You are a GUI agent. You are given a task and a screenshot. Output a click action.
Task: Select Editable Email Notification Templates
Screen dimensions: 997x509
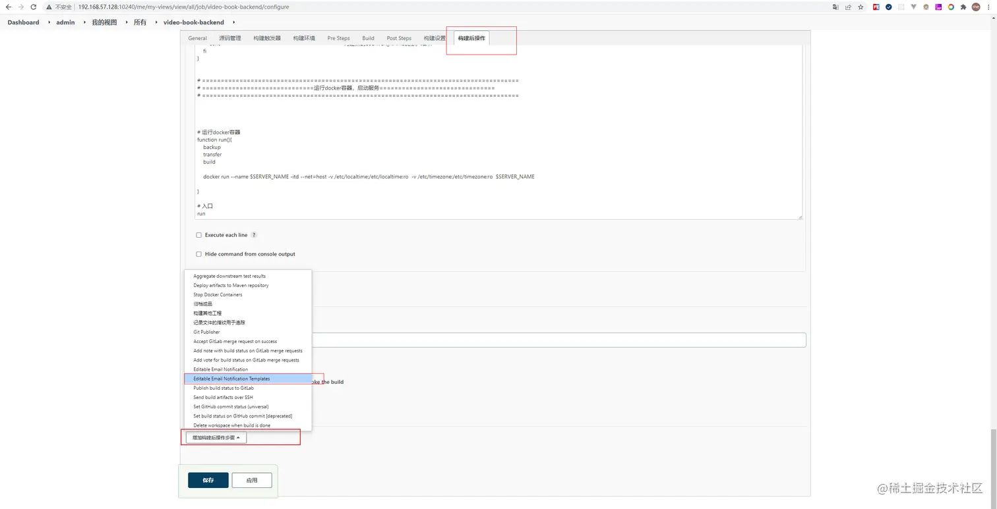coord(248,379)
